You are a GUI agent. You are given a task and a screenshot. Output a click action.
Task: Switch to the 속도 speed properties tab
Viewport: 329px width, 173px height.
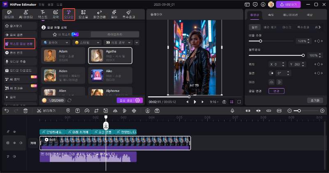pyautogui.click(x=271, y=15)
